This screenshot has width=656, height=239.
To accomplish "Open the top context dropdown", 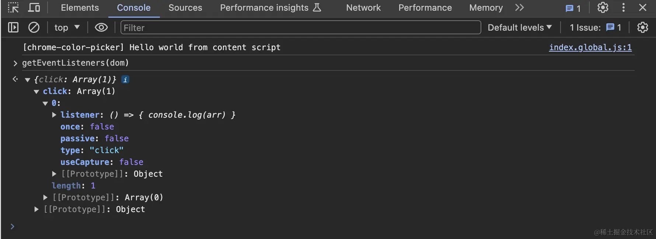I will [67, 27].
